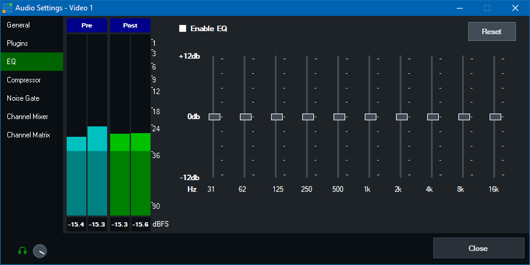Go to the Channel Mixer tab
Image resolution: width=530 pixels, height=265 pixels.
[28, 117]
